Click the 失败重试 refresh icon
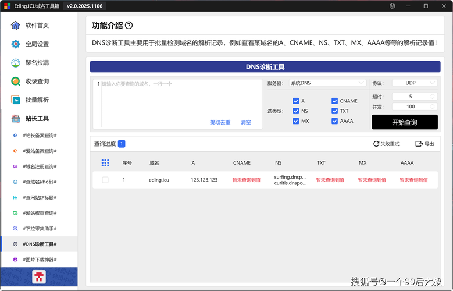 coord(376,144)
